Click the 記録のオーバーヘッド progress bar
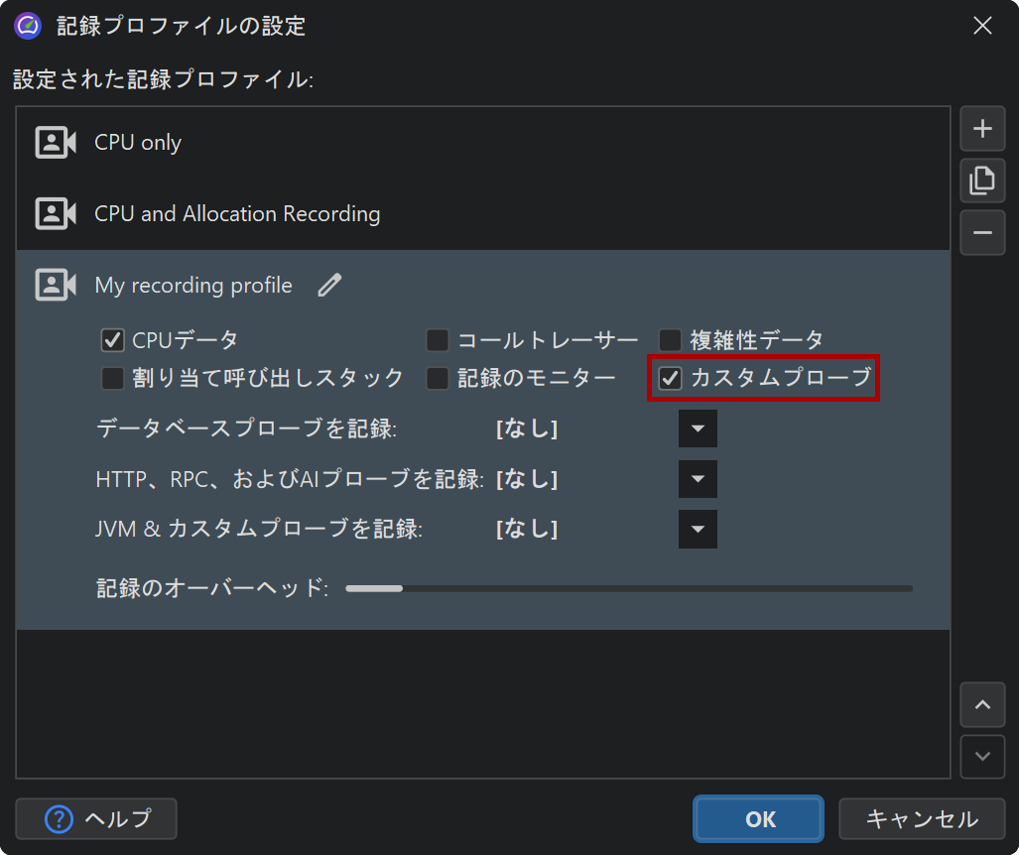The image size is (1019, 855). click(x=629, y=588)
